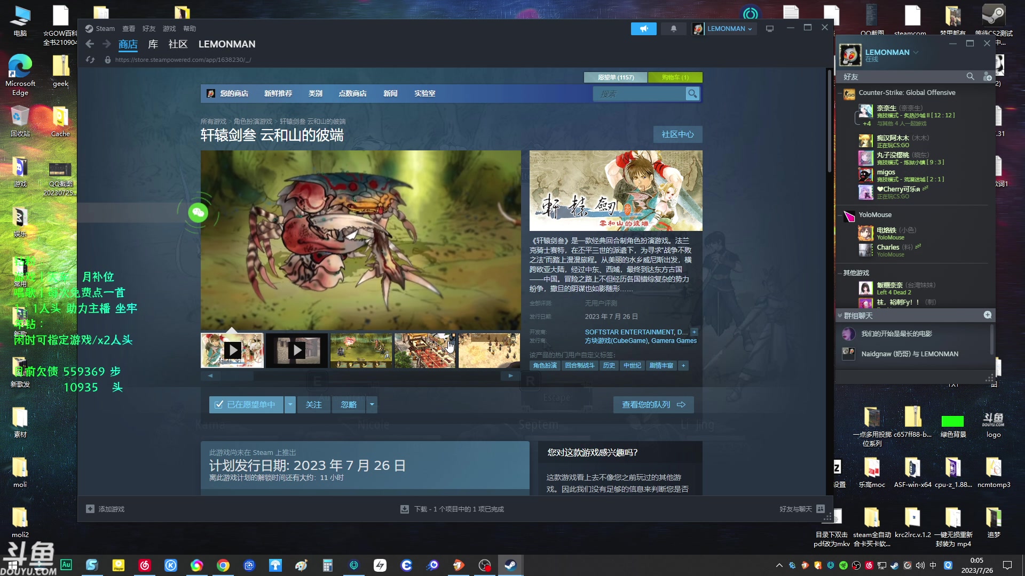Image resolution: width=1025 pixels, height=576 pixels.
Task: Open the 游戏 menu
Action: tap(169, 29)
